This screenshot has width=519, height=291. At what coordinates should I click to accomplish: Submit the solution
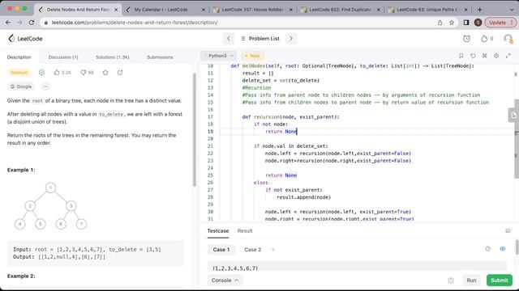pyautogui.click(x=500, y=280)
